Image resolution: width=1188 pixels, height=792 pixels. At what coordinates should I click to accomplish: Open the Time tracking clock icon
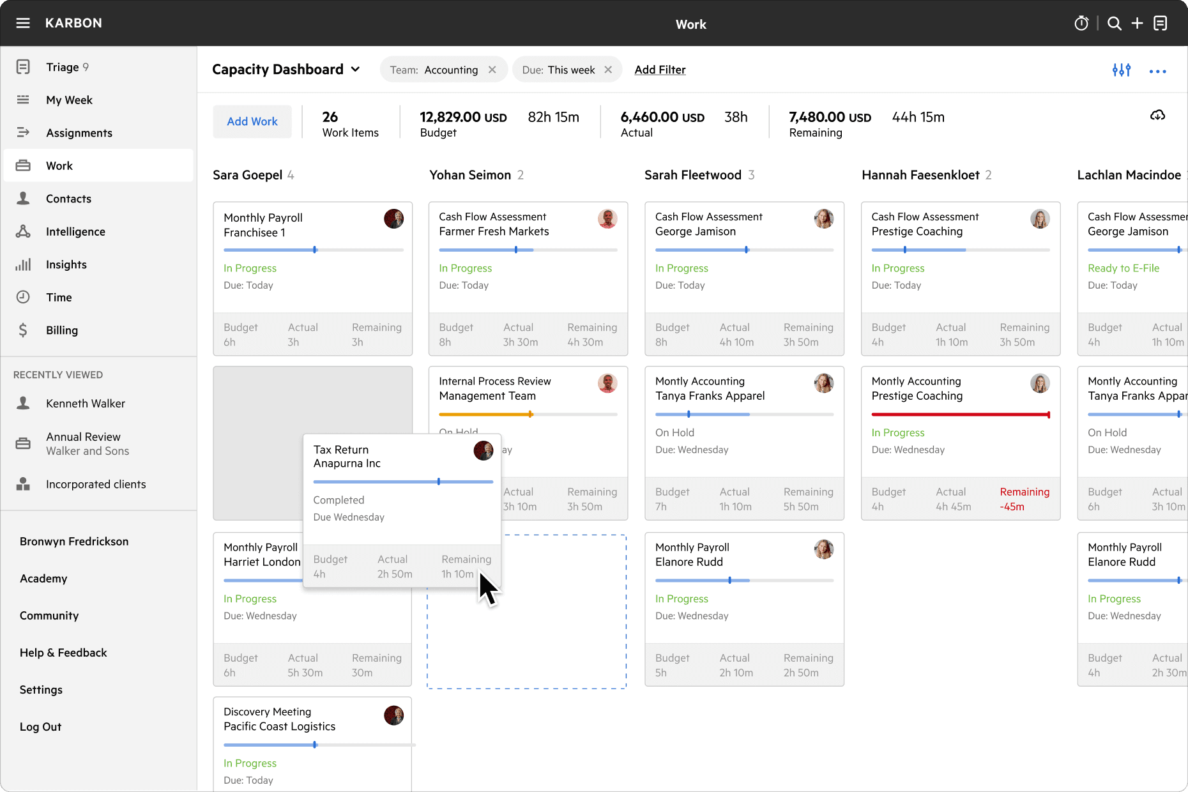click(x=24, y=297)
